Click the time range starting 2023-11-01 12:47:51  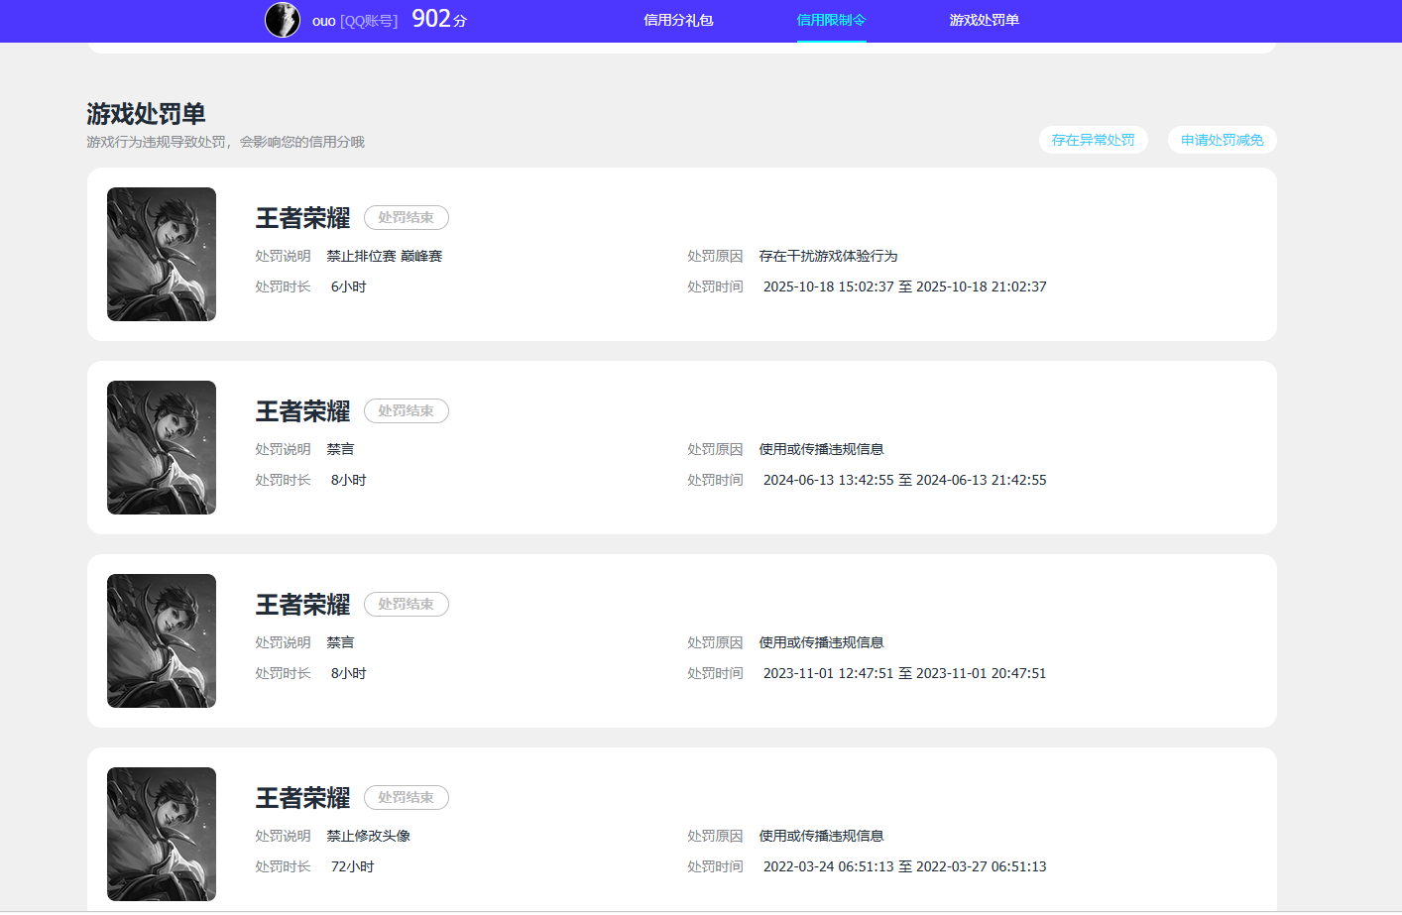tap(905, 673)
